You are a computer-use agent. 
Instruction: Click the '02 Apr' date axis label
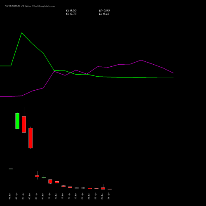tap(16, 196)
